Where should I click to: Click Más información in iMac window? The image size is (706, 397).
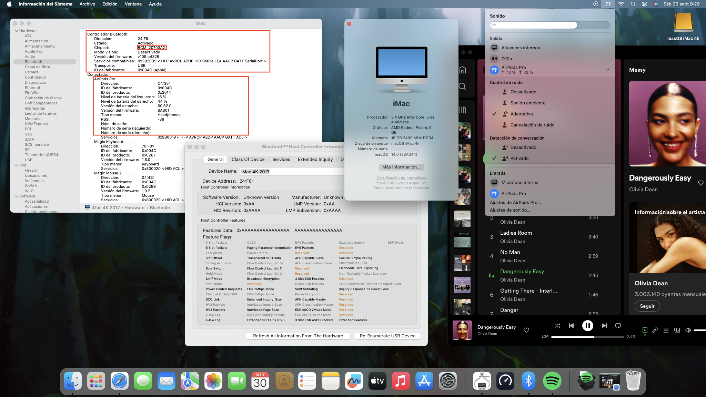click(401, 167)
